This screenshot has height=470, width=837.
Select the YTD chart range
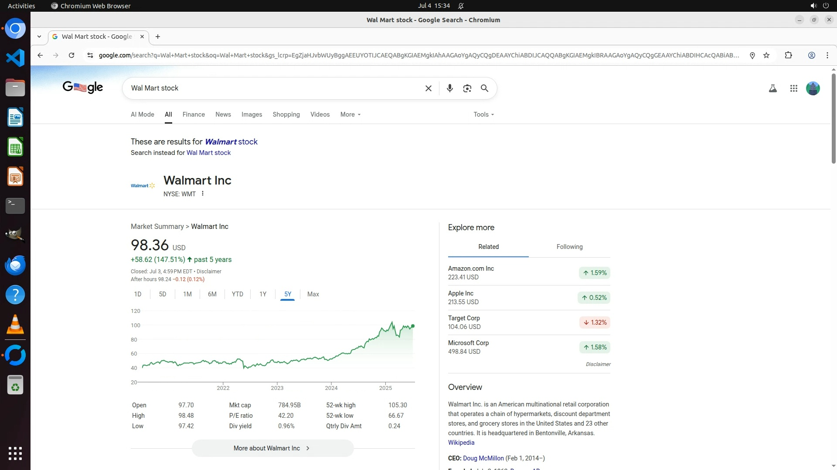[237, 294]
